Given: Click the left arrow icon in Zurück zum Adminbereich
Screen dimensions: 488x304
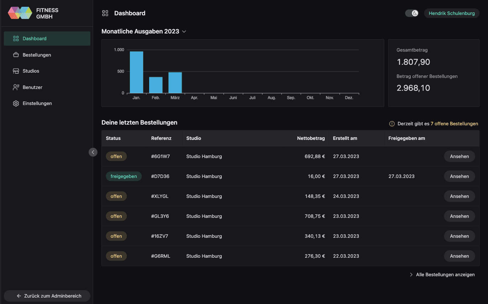Looking at the screenshot, I should coord(19,296).
